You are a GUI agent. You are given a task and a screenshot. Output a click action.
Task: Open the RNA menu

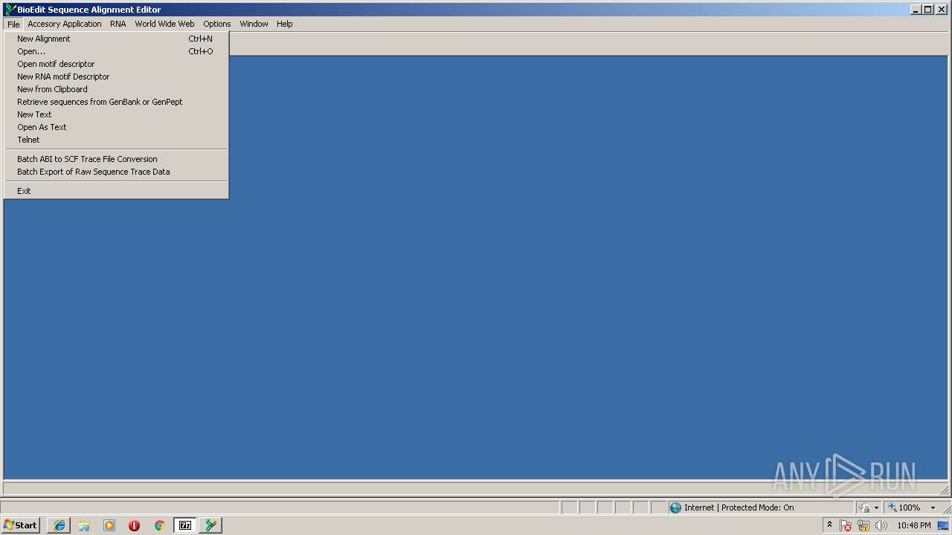[118, 24]
